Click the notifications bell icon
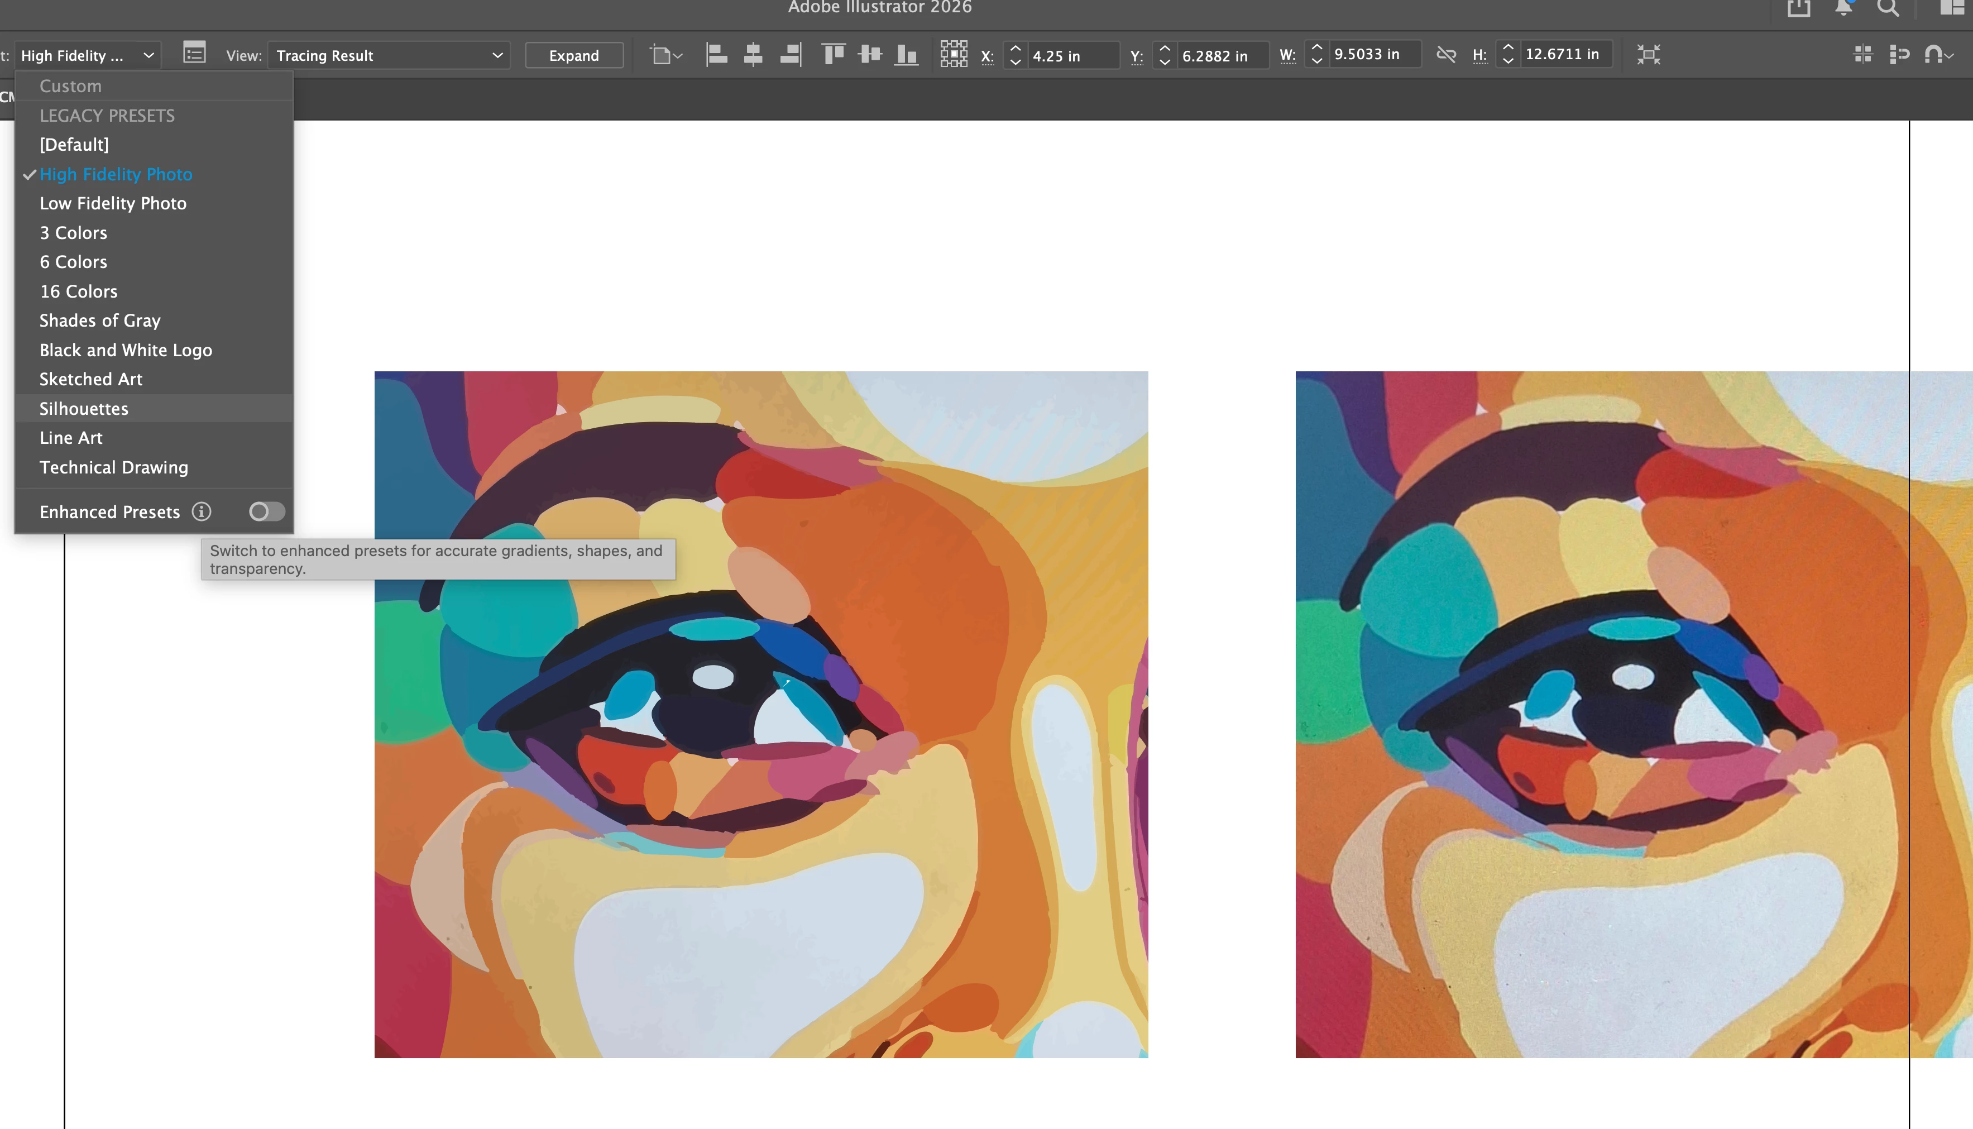 click(1843, 8)
